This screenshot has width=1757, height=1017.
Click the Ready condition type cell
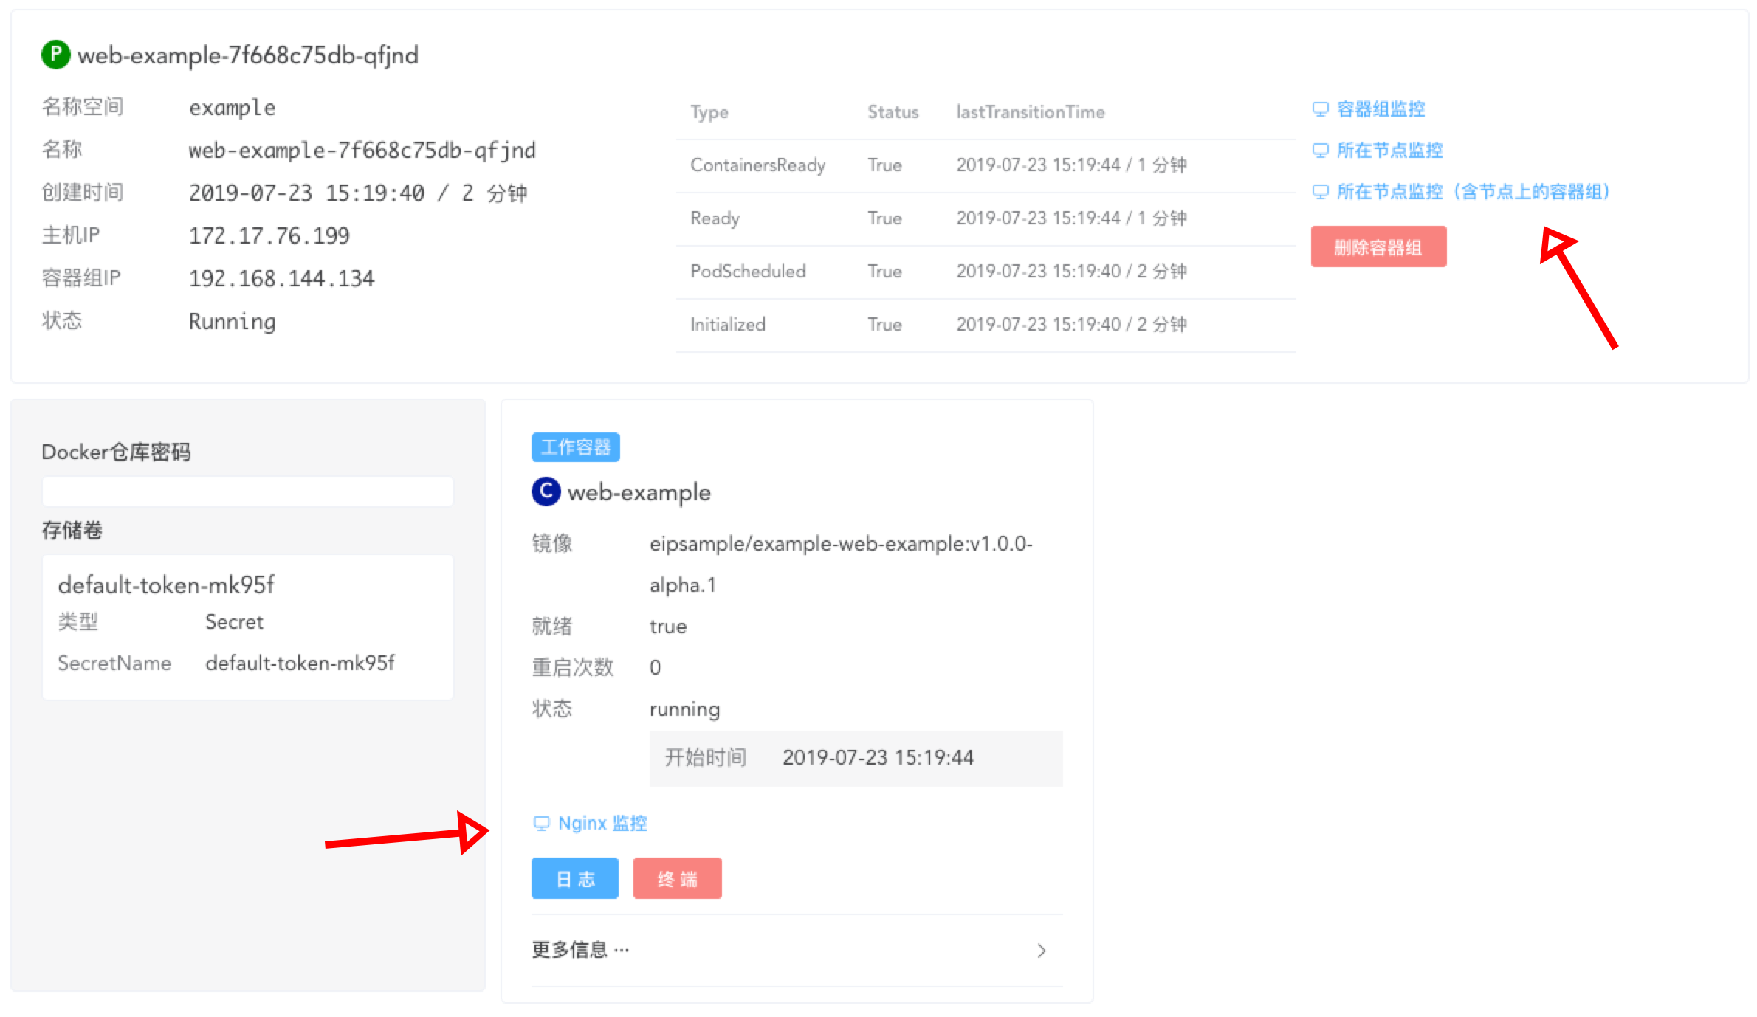[x=715, y=218]
